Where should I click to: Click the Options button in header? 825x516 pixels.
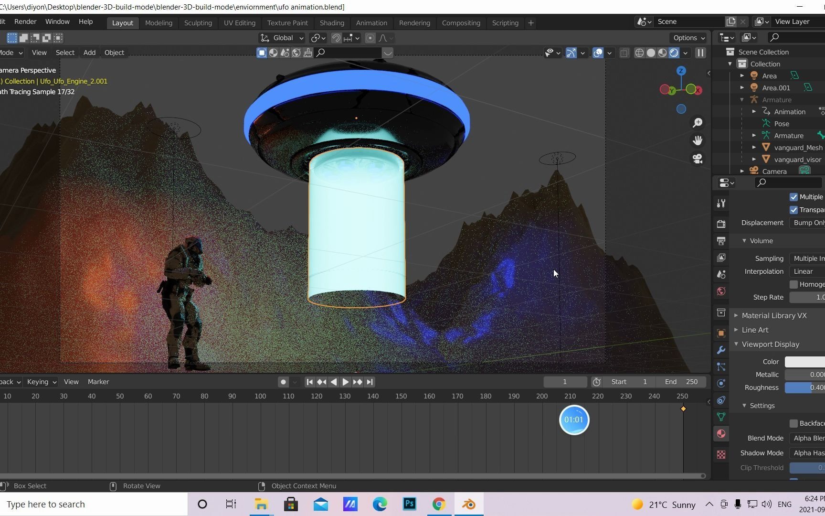click(x=689, y=38)
